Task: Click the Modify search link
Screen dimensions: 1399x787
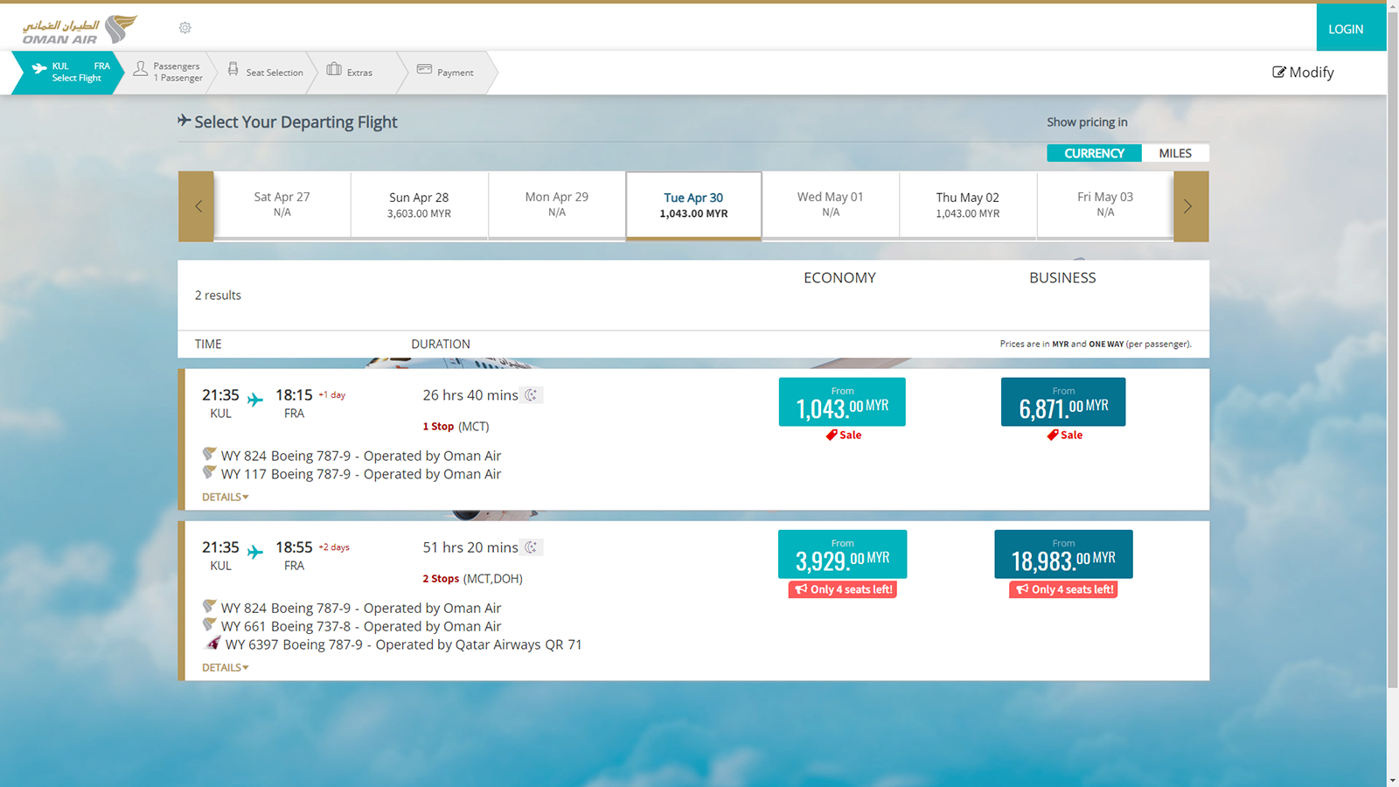Action: [1303, 73]
